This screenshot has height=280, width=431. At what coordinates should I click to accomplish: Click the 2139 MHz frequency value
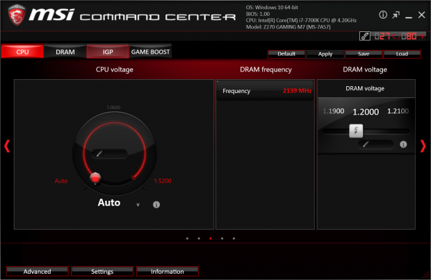click(x=297, y=91)
